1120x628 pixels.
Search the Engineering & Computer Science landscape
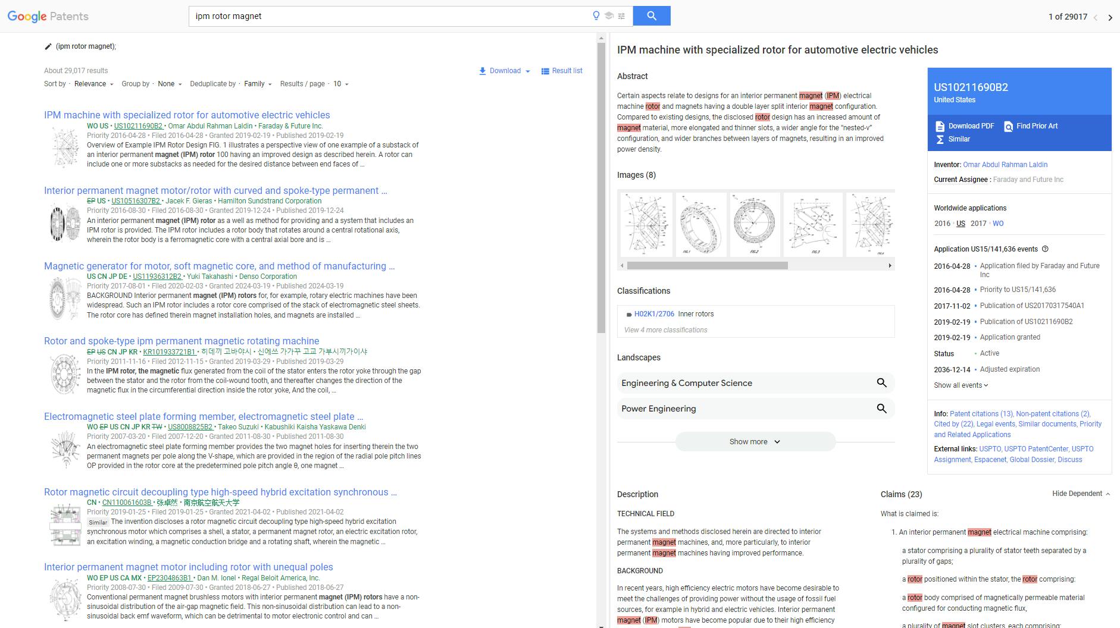click(x=881, y=383)
